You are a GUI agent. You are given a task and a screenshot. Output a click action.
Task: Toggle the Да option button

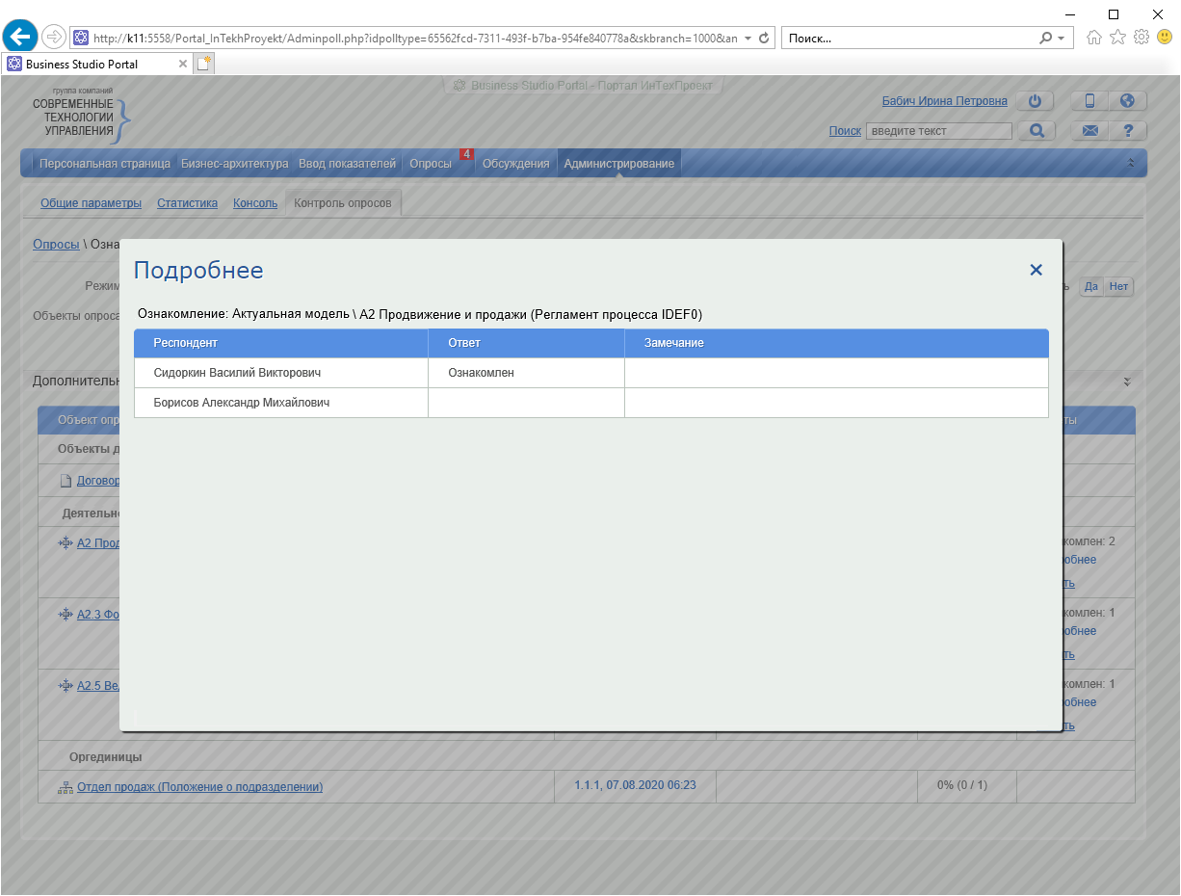click(1091, 286)
